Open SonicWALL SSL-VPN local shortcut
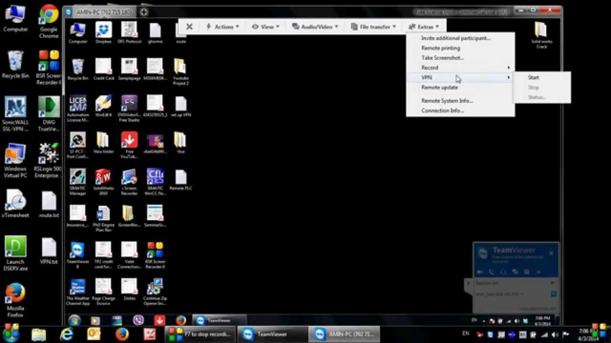This screenshot has width=611, height=343. (15, 113)
